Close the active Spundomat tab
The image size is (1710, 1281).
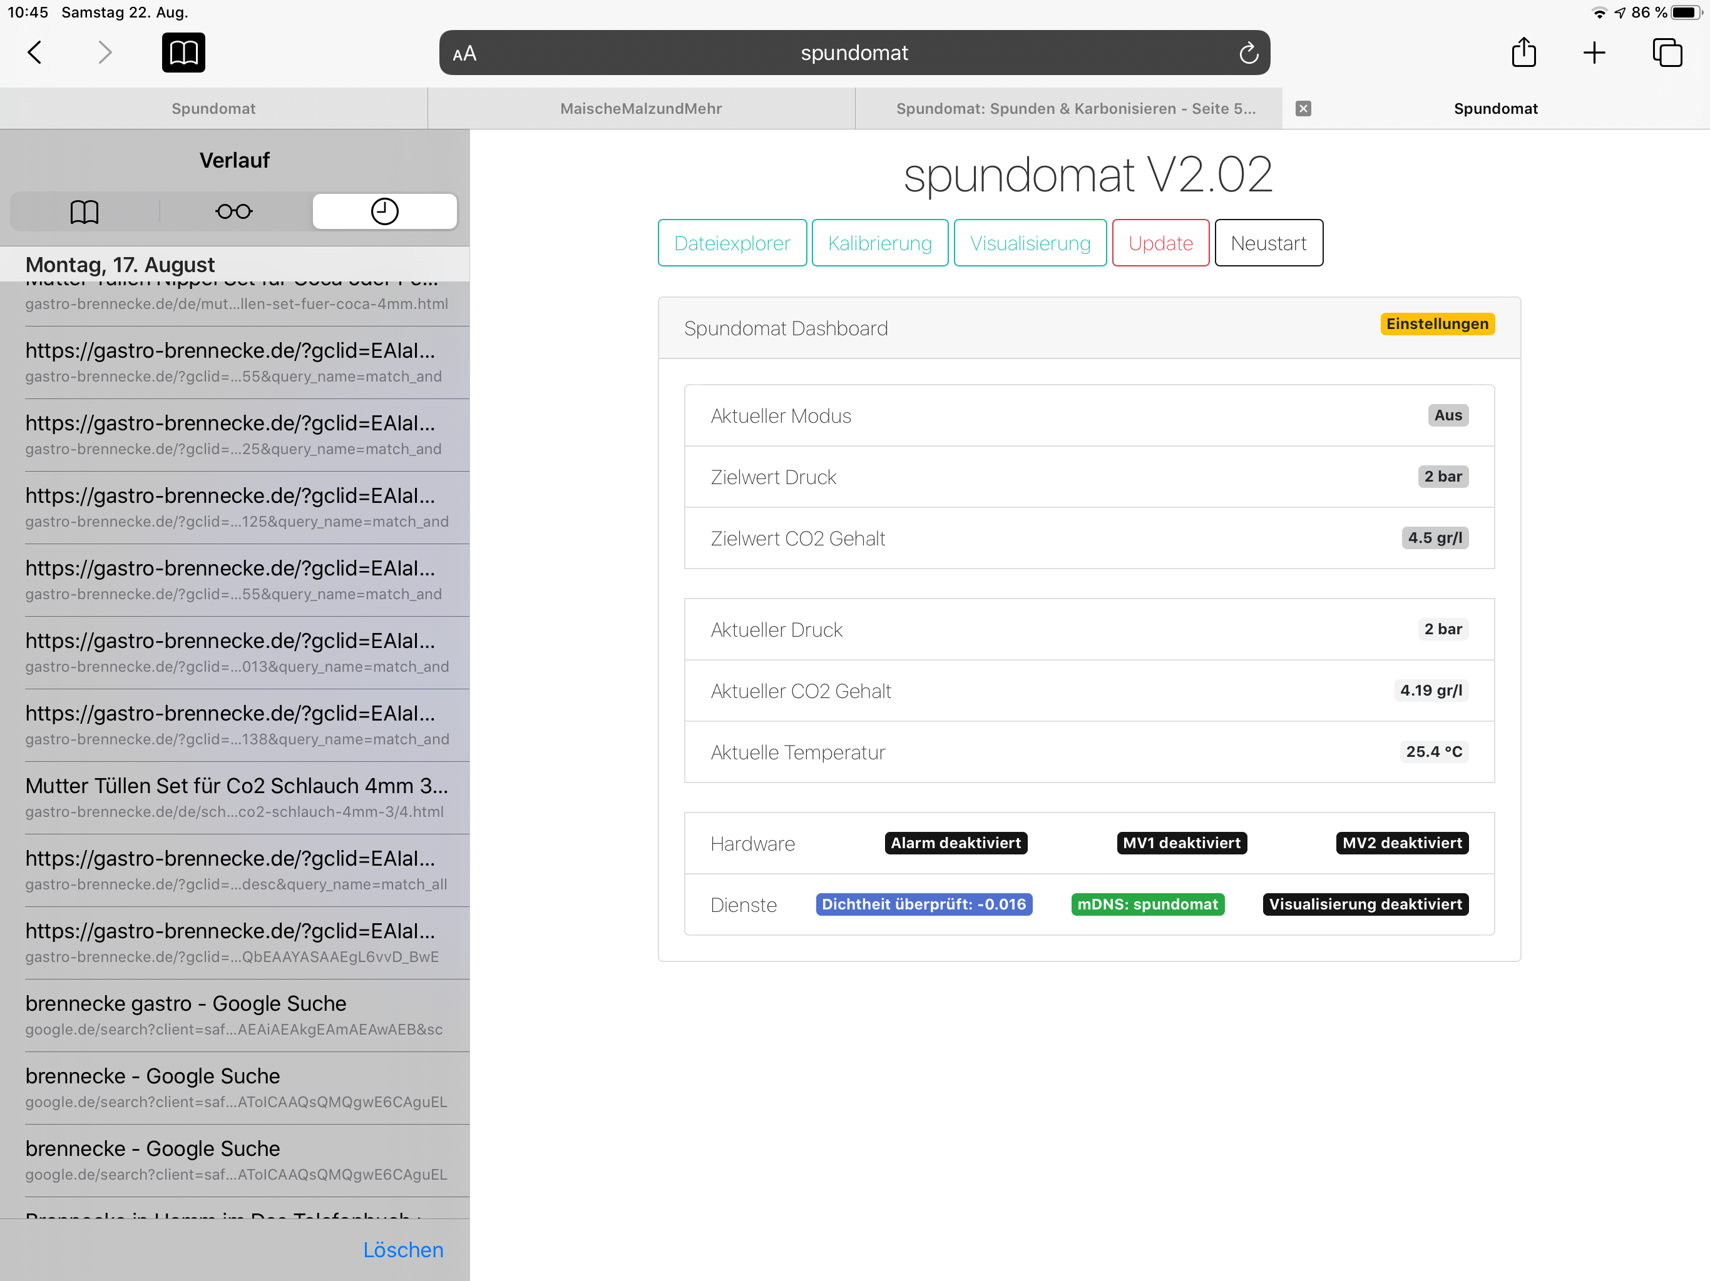[x=1303, y=108]
